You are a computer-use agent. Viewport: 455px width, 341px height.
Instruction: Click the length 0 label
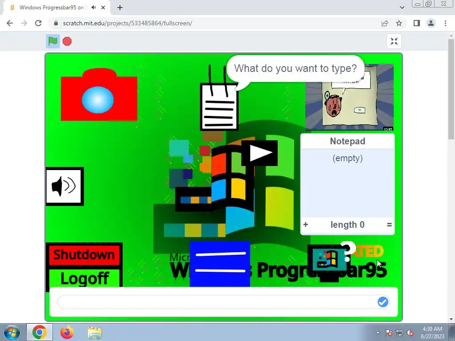(347, 225)
